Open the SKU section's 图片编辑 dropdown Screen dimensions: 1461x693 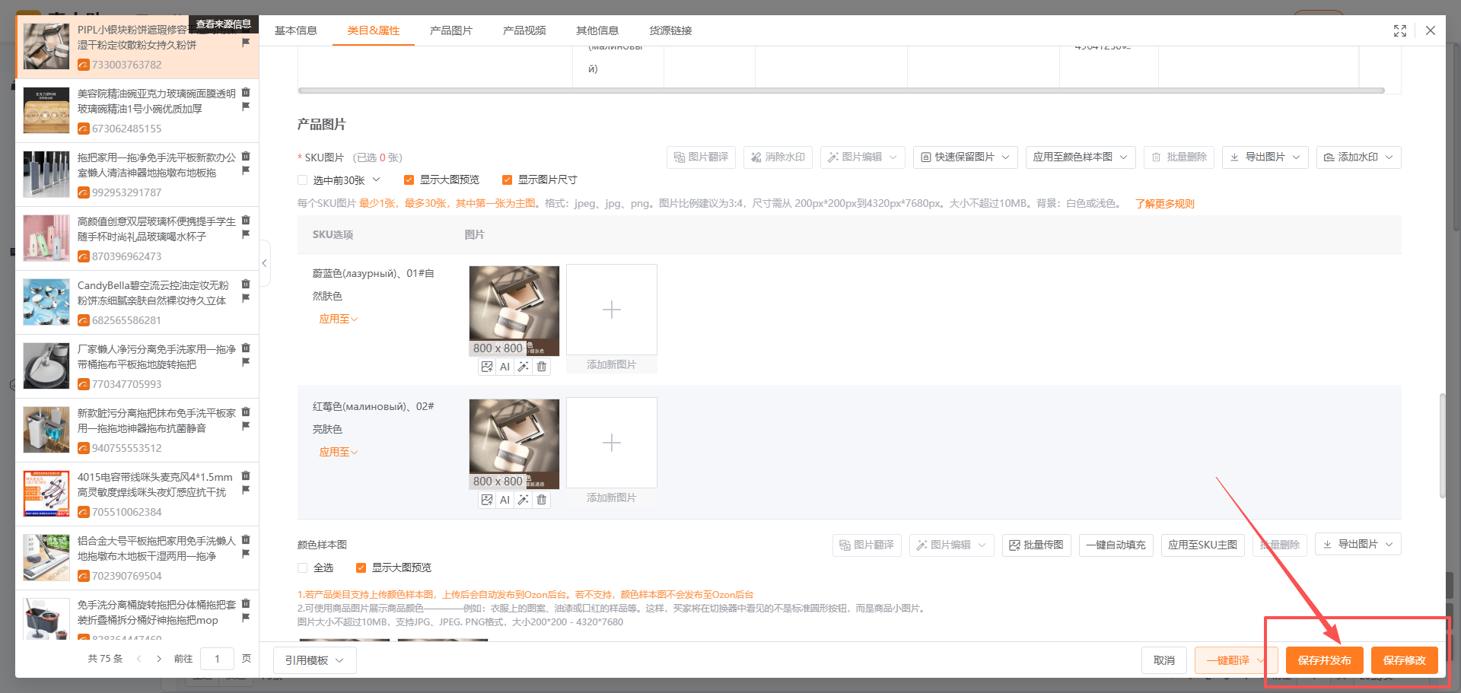point(863,157)
